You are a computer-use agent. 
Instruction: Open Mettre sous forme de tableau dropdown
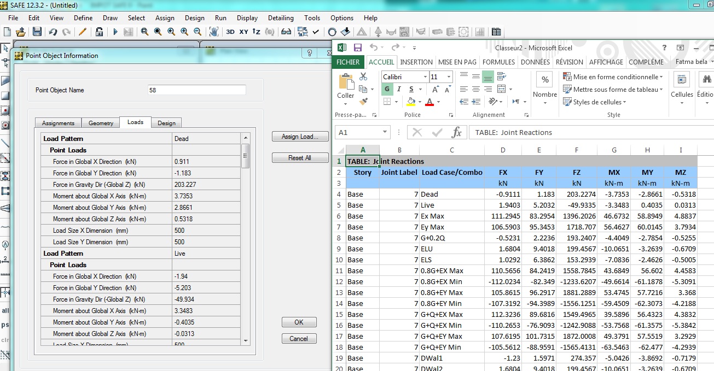click(x=613, y=90)
